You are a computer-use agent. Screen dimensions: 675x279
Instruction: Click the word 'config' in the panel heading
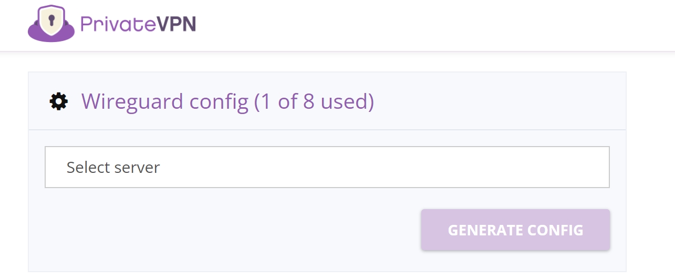coord(219,101)
